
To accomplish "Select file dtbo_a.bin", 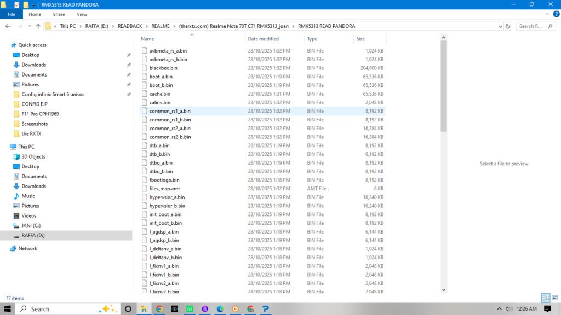I will point(161,163).
